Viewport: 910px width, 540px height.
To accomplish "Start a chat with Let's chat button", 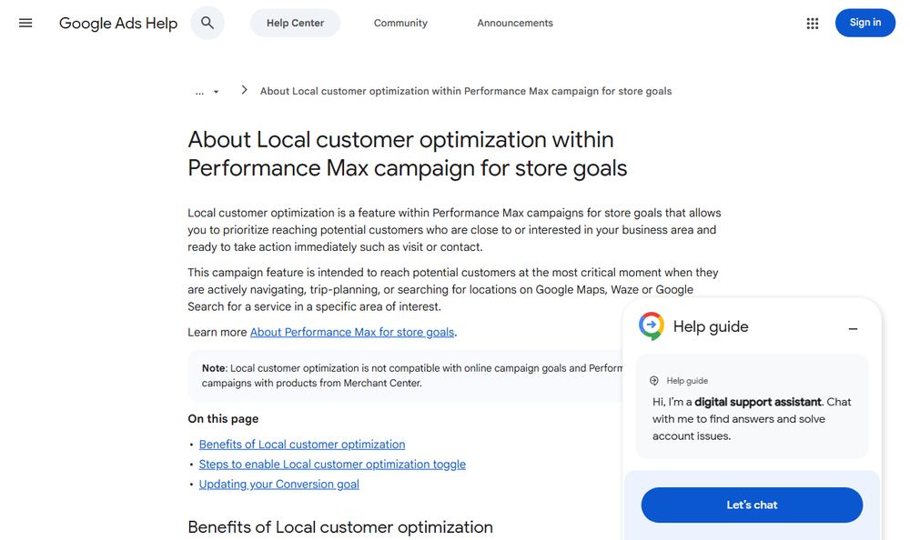I will coord(752,505).
